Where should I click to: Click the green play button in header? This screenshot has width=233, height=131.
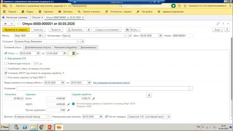click(x=173, y=6)
